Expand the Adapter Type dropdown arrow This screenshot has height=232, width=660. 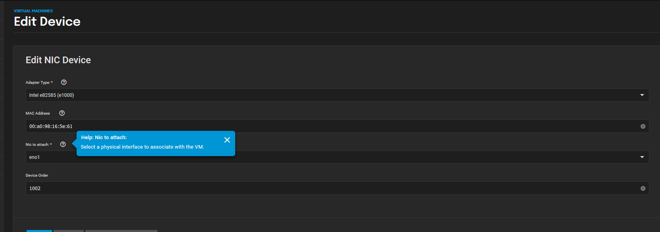[642, 95]
